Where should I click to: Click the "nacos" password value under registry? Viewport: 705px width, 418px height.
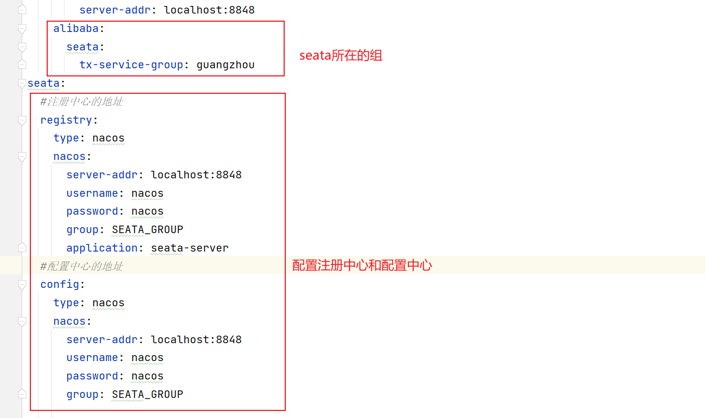click(148, 211)
